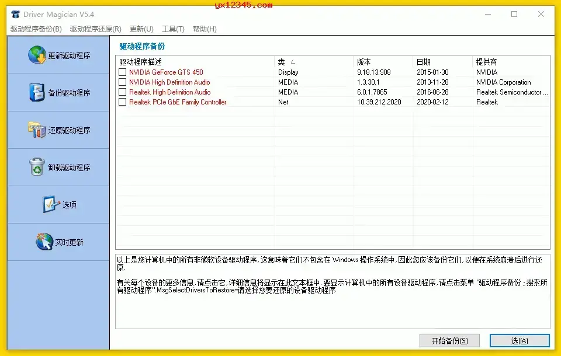Select the Realtek High Definition Audio driver name
Image resolution: width=561 pixels, height=356 pixels.
click(170, 92)
